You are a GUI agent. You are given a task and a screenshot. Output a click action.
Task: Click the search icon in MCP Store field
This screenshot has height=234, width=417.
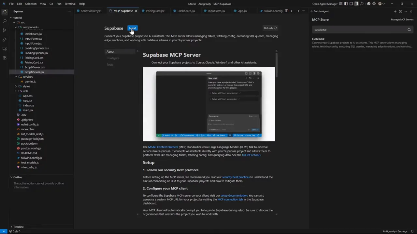point(409,30)
